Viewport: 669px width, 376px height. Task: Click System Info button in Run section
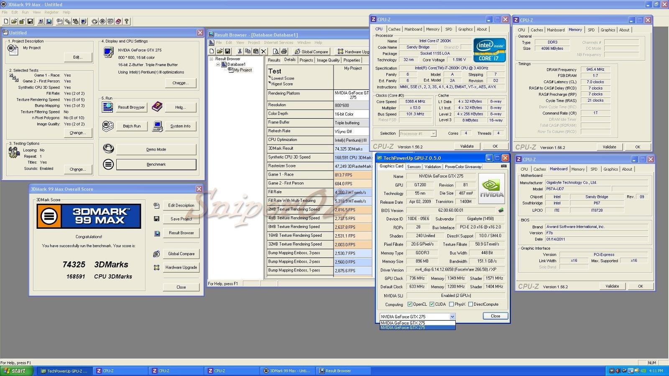click(180, 126)
